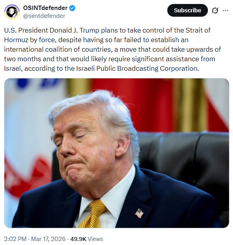This screenshot has width=233, height=245.
Task: Open the three-dot more options menu
Action: 225,10
